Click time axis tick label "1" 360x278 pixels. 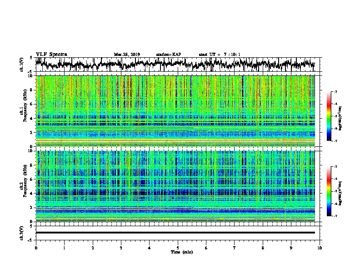coord(64,248)
